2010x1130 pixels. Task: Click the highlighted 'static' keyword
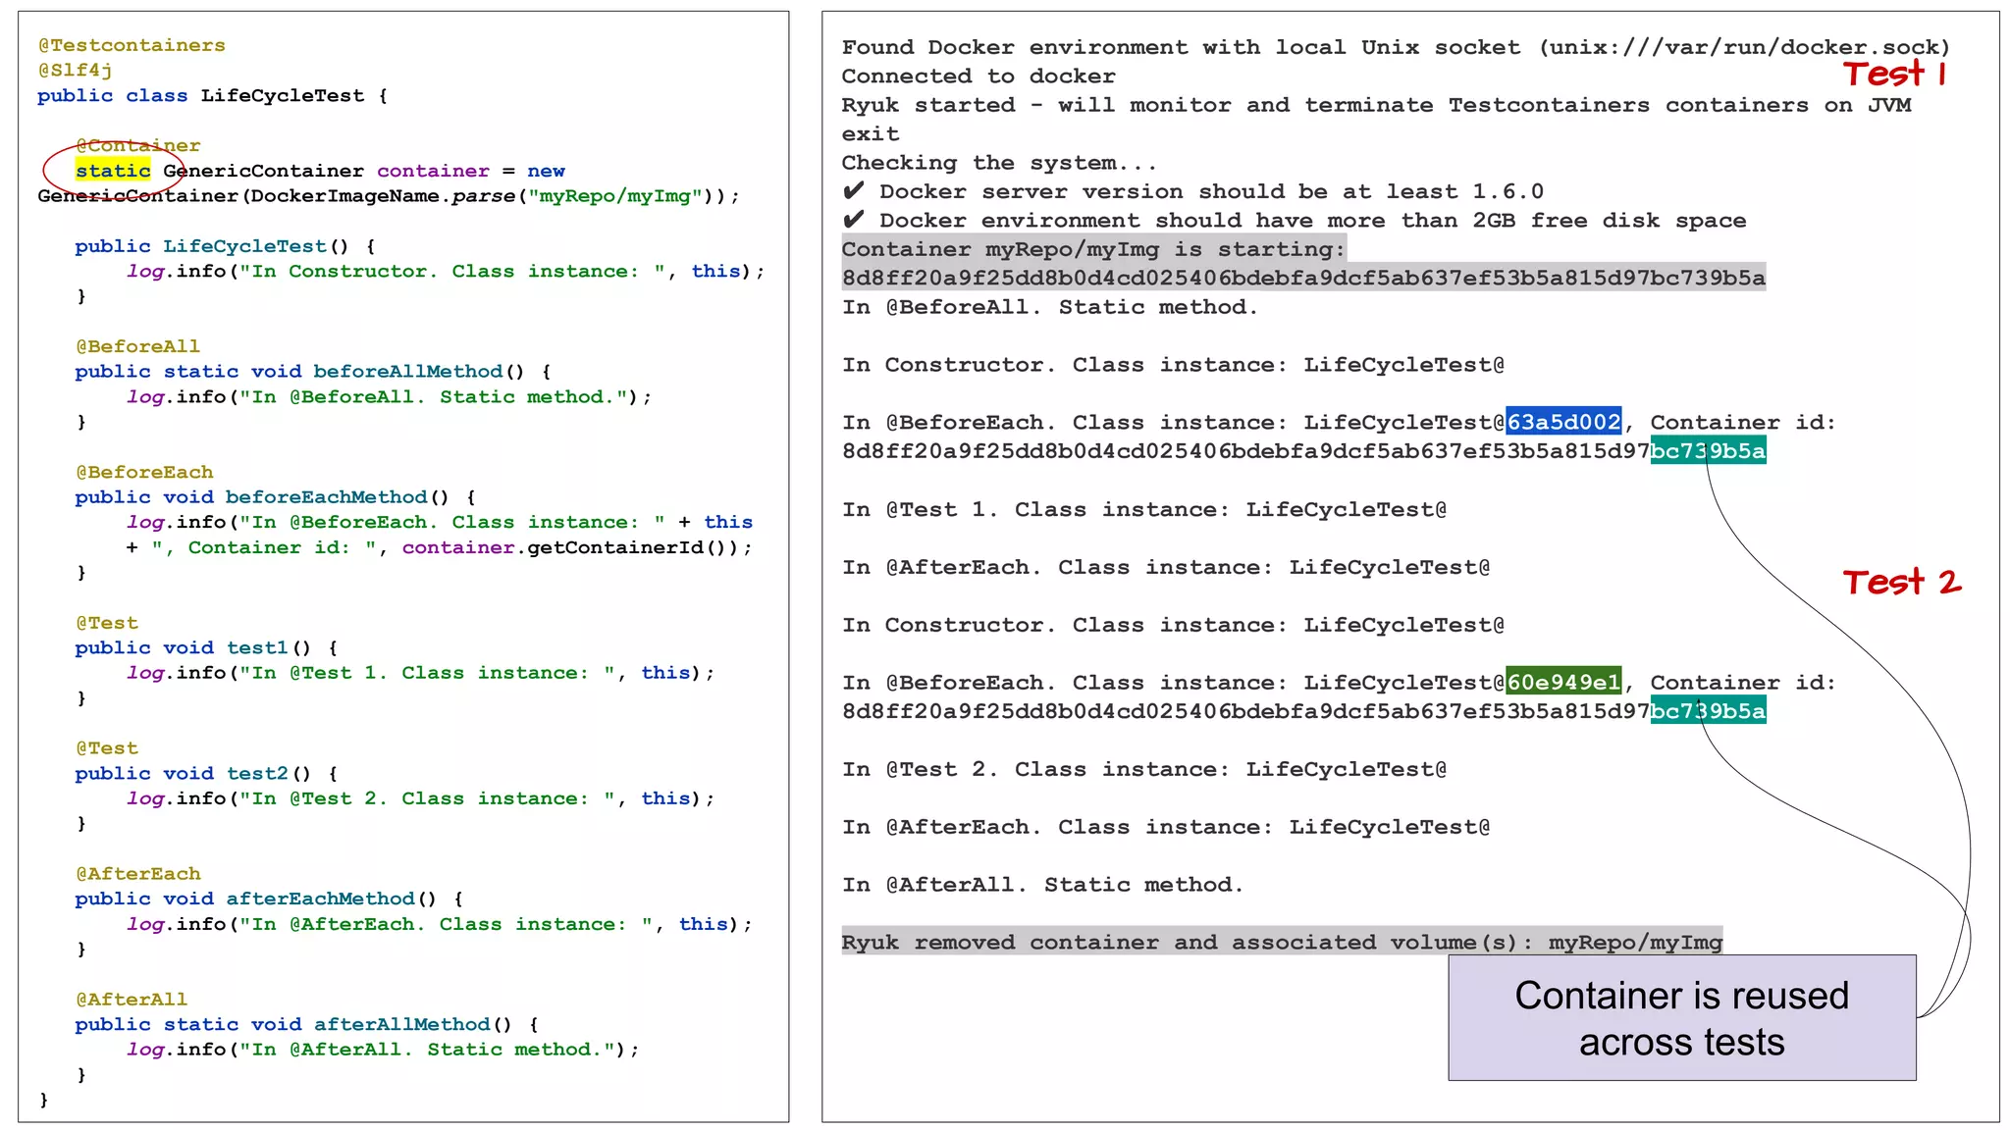point(113,171)
